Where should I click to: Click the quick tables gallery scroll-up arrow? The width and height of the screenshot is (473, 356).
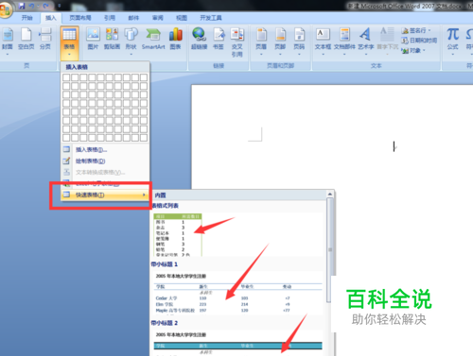[330, 195]
